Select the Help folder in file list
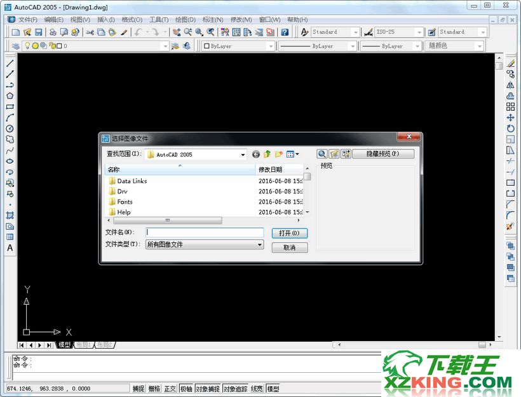The width and height of the screenshot is (521, 397). click(119, 212)
